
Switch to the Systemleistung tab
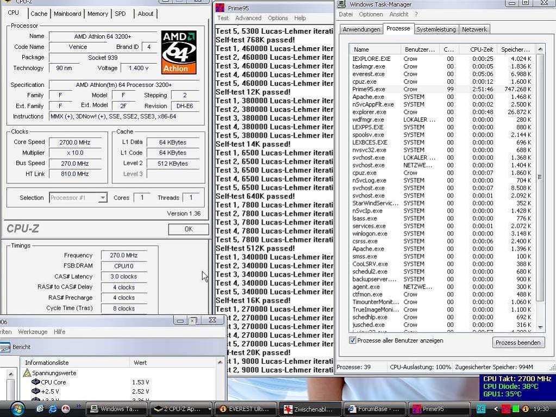436,29
